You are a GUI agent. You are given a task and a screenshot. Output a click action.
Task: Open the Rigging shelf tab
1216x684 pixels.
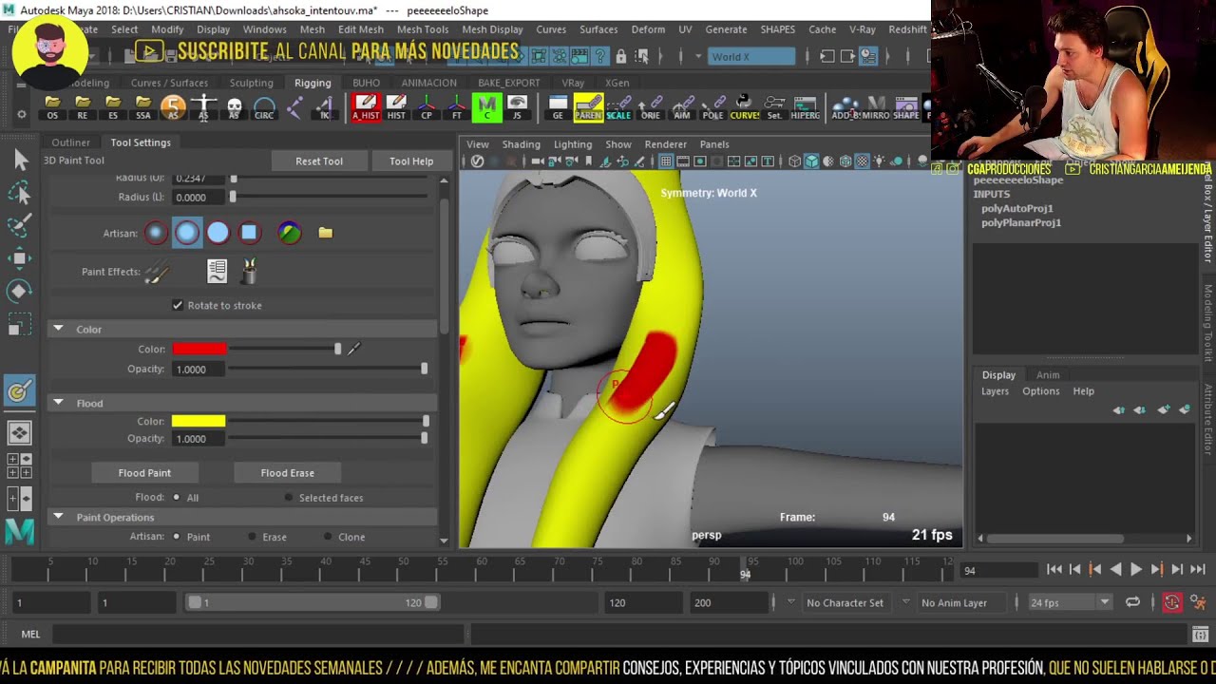pos(313,83)
